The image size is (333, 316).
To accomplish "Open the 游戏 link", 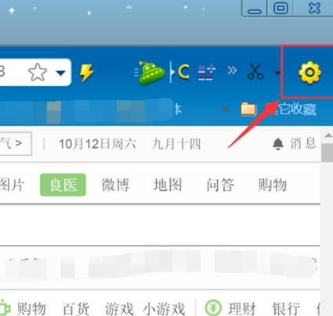I will [119, 309].
